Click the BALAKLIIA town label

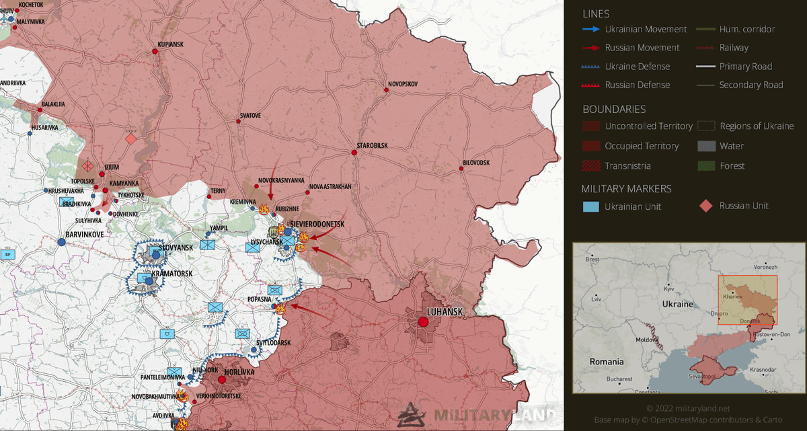click(x=53, y=104)
